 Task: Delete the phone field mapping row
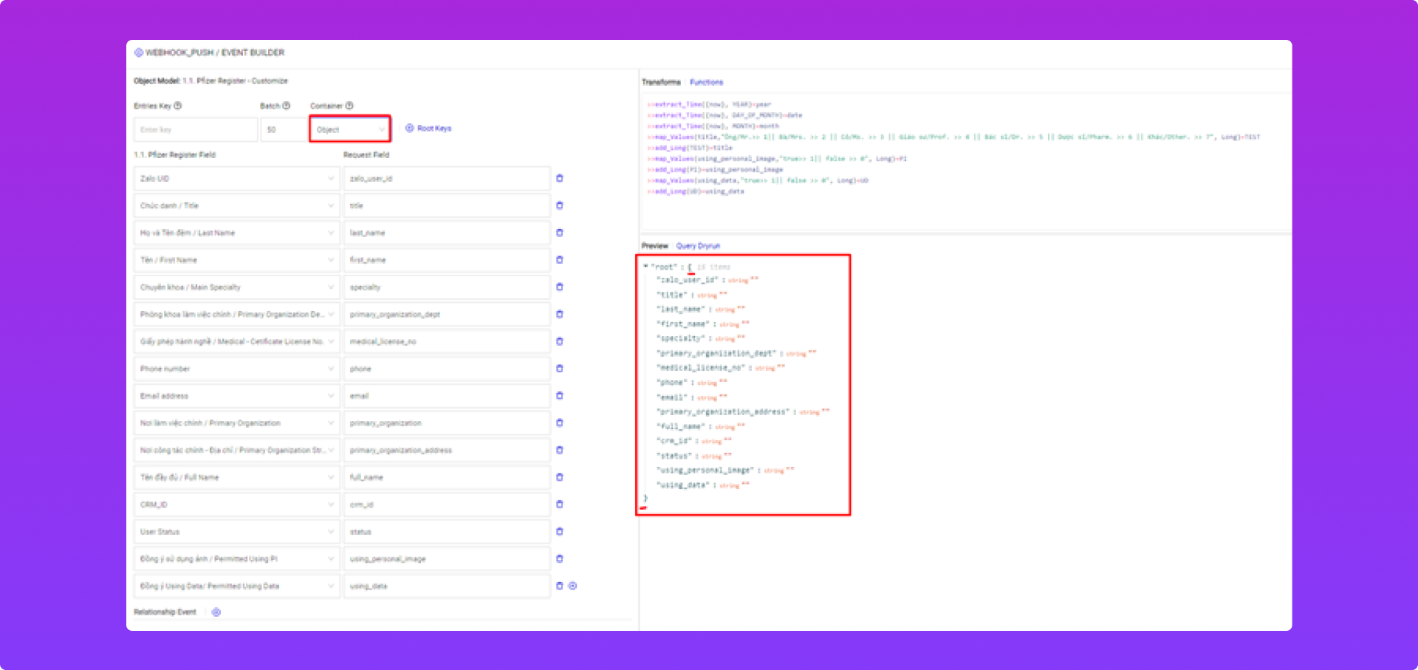point(559,369)
